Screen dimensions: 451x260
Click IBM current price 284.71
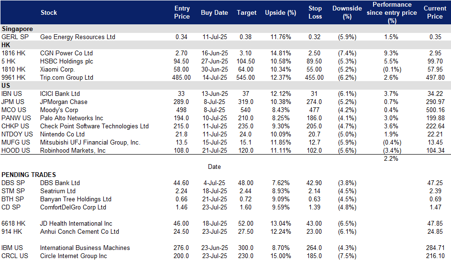435,248
